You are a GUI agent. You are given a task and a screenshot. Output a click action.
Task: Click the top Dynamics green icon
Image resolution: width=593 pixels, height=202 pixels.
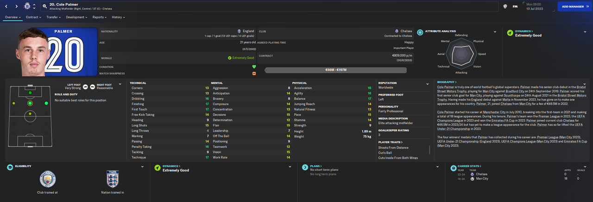point(510,33)
